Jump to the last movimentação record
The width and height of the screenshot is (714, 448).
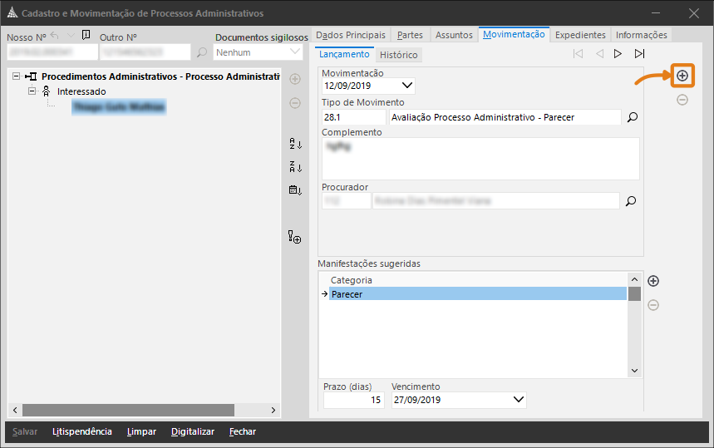[x=639, y=54]
